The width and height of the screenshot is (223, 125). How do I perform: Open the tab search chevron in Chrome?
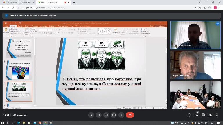tap(200, 2)
